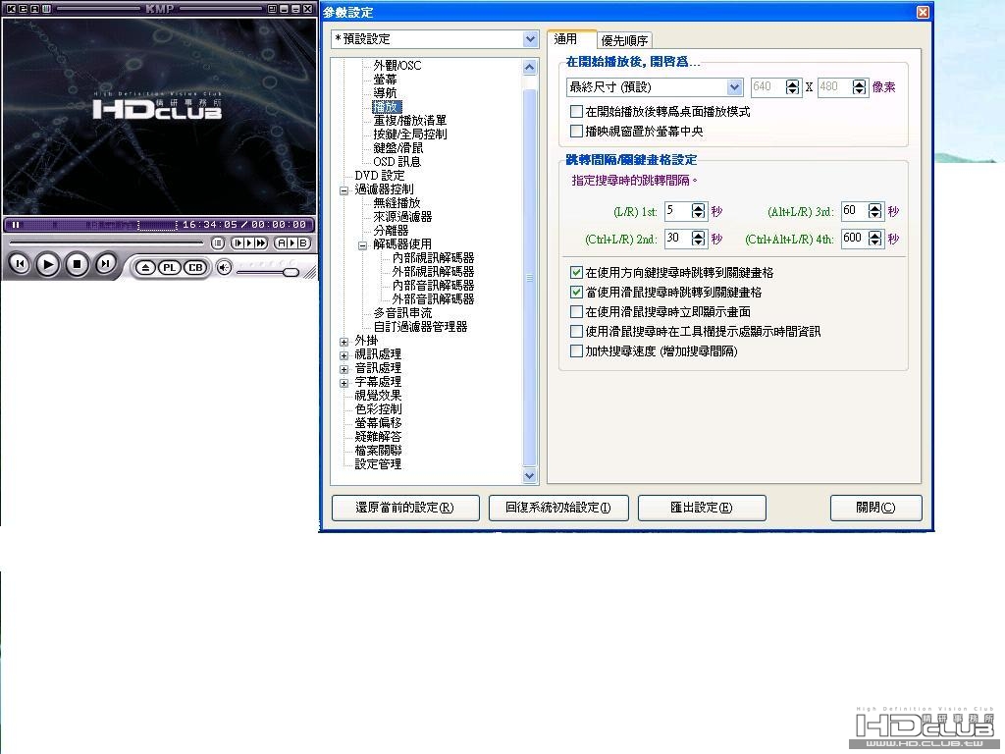Click the KMP seek bar
This screenshot has height=754, width=1005.
pyautogui.click(x=106, y=243)
